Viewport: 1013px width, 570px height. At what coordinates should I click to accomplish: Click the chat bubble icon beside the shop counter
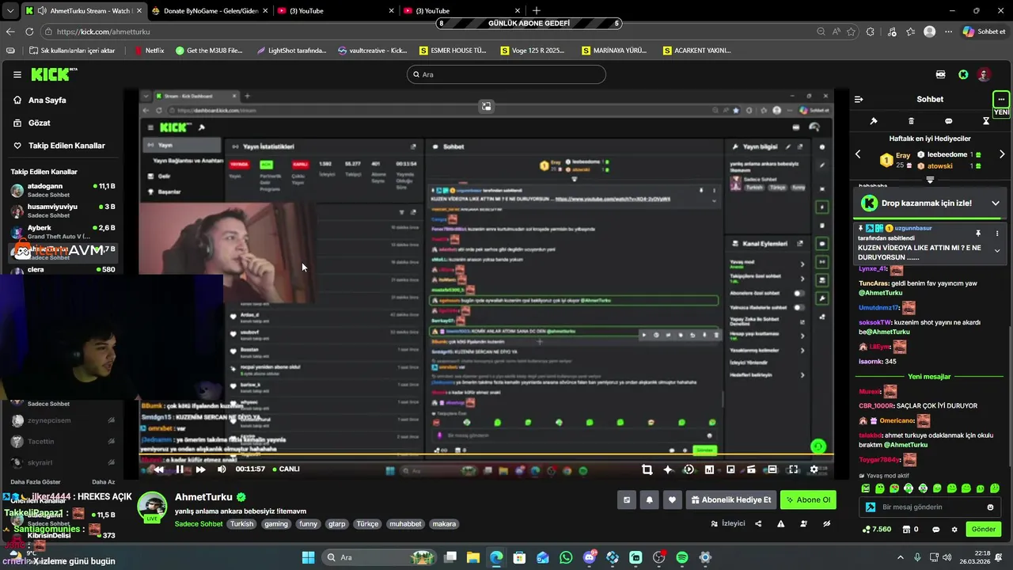tap(936, 530)
